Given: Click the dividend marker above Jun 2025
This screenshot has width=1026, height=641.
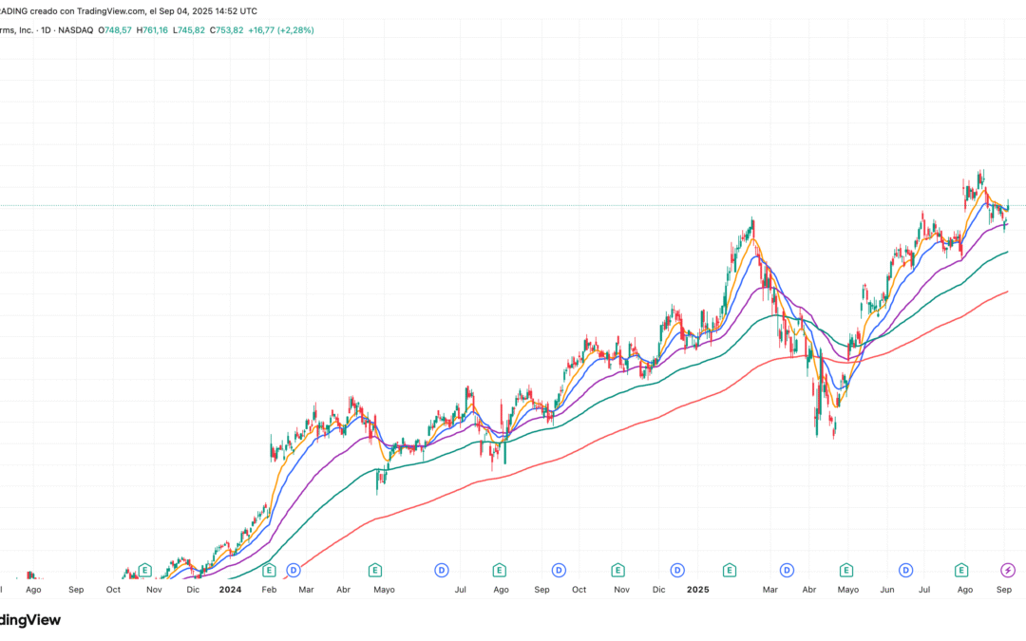Looking at the screenshot, I should click(905, 571).
